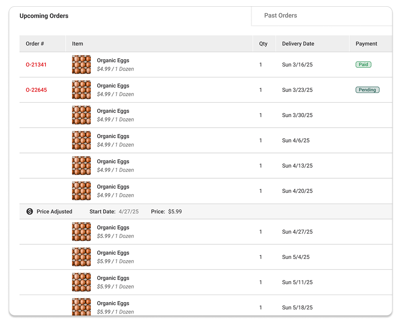Click the Pending payment badge
The width and height of the screenshot is (401, 327).
367,90
